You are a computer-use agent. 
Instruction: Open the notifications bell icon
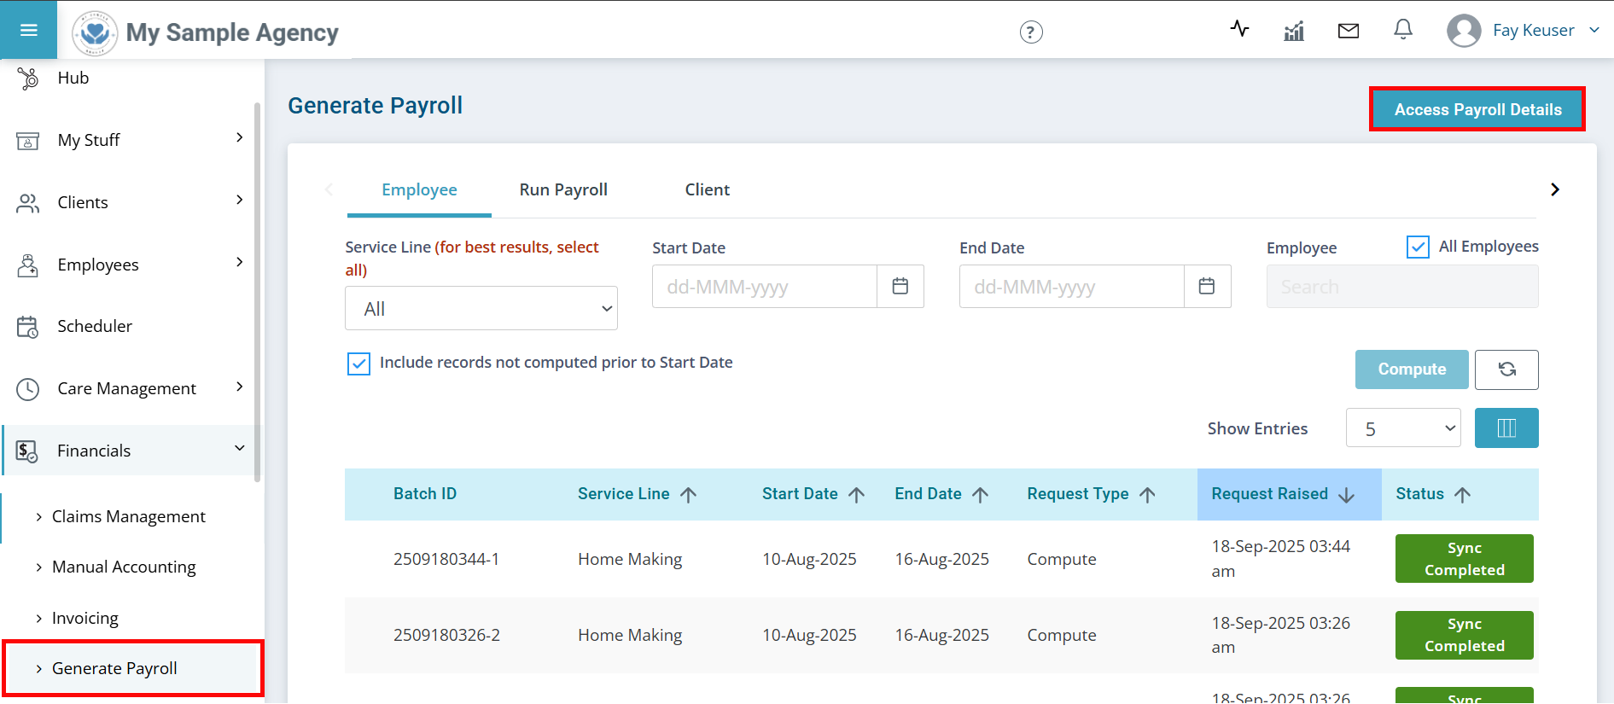coord(1403,30)
